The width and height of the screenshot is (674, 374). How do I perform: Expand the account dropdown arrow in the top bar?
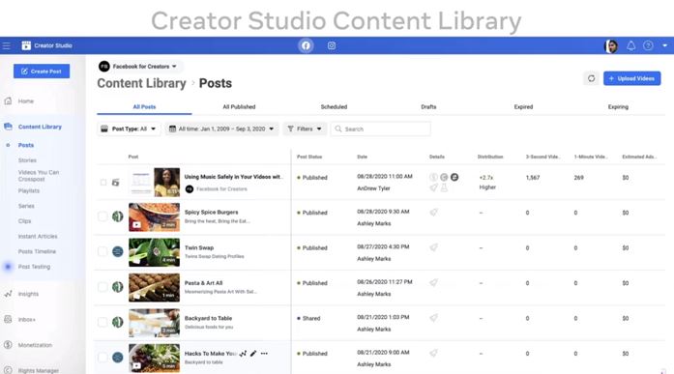coord(664,45)
